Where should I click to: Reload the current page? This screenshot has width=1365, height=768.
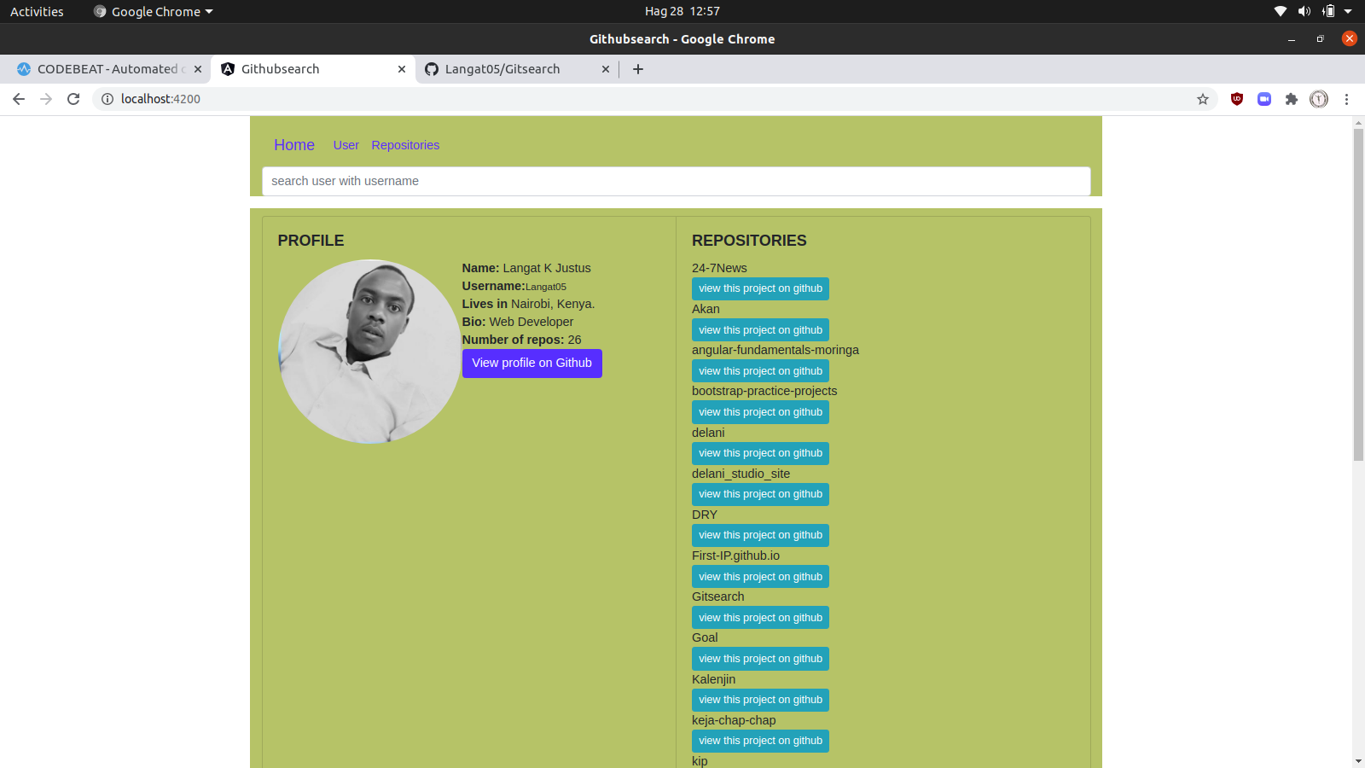coord(73,99)
